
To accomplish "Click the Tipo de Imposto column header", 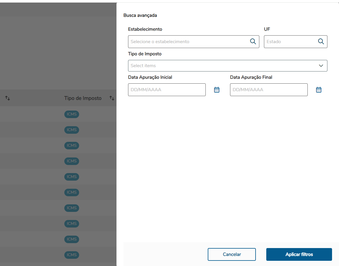I will point(83,98).
